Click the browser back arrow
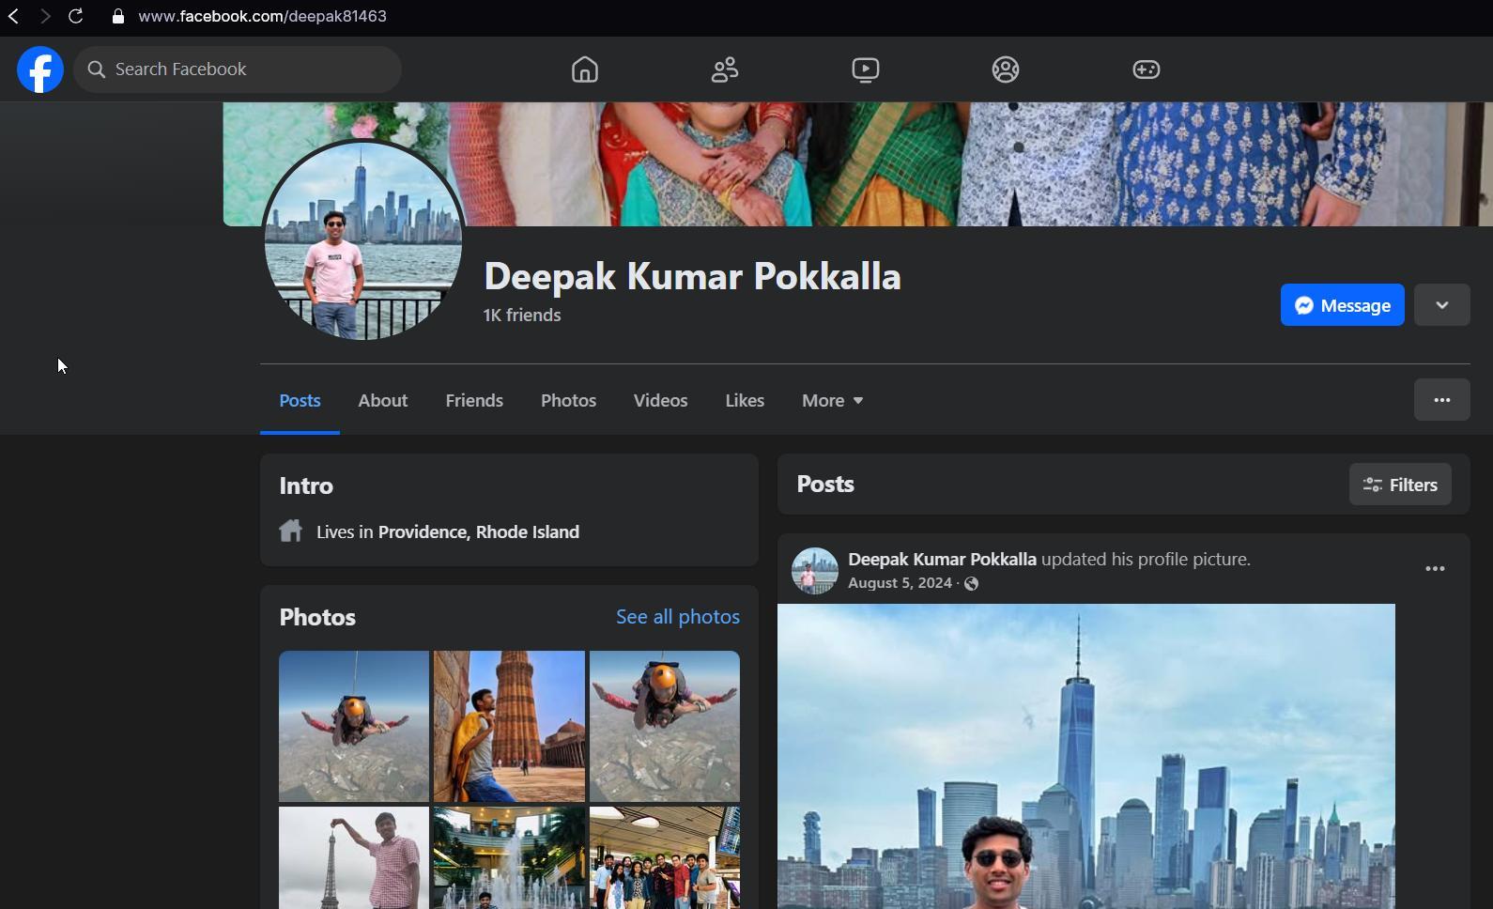The width and height of the screenshot is (1493, 909). pos(14,16)
